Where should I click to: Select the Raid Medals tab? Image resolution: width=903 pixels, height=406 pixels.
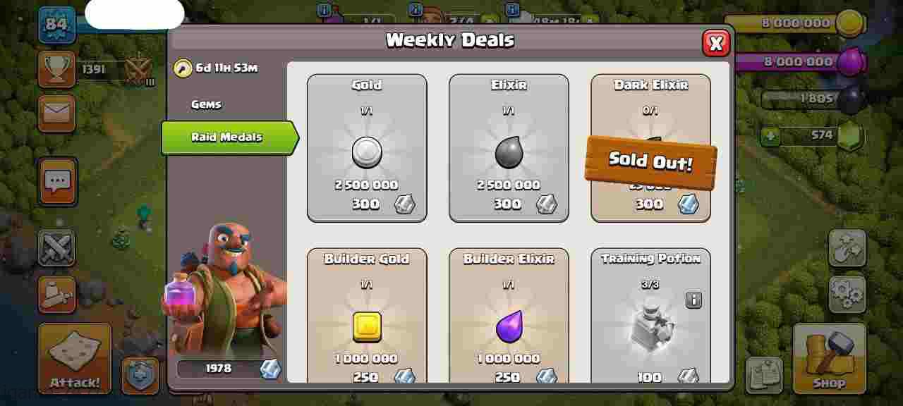coord(228,137)
